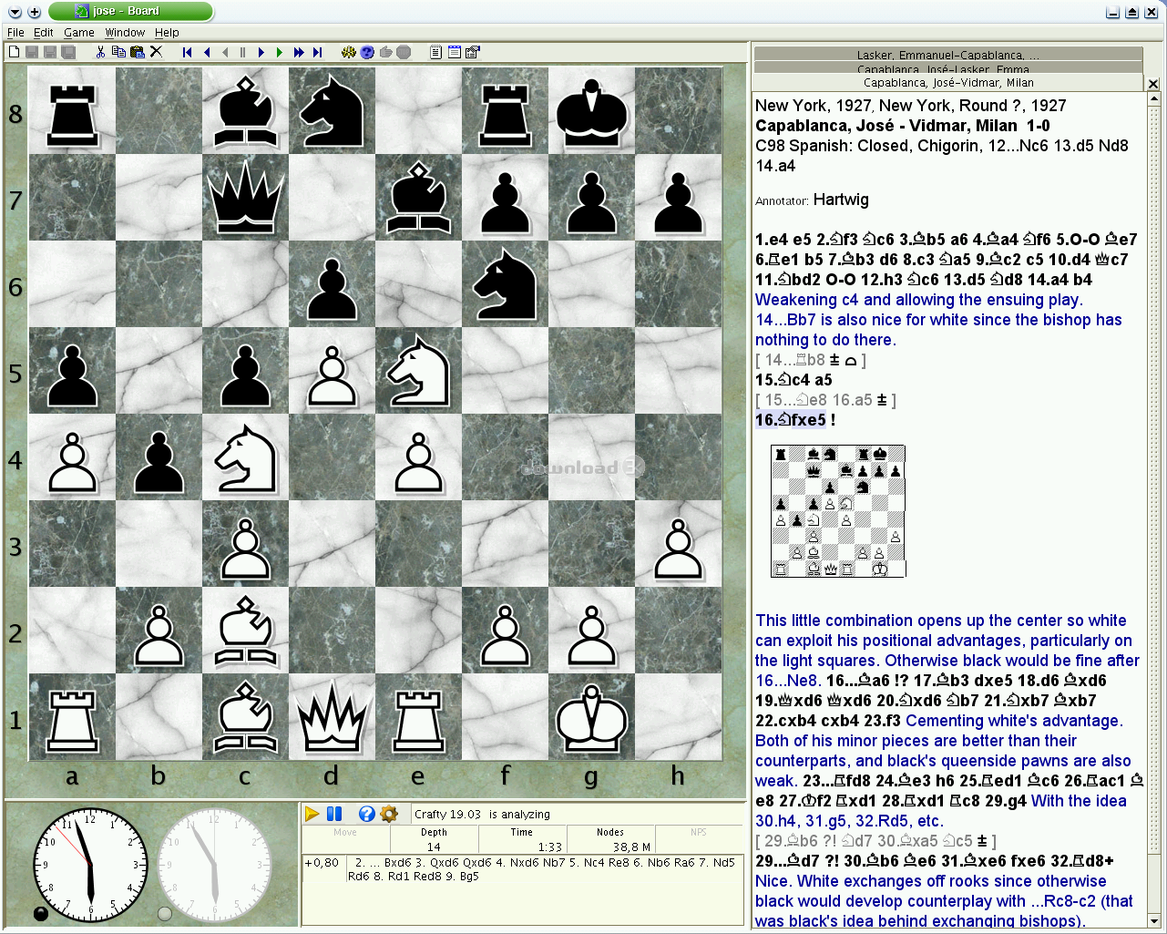Open engine settings gear icon
Image resolution: width=1167 pixels, height=934 pixels.
[389, 814]
